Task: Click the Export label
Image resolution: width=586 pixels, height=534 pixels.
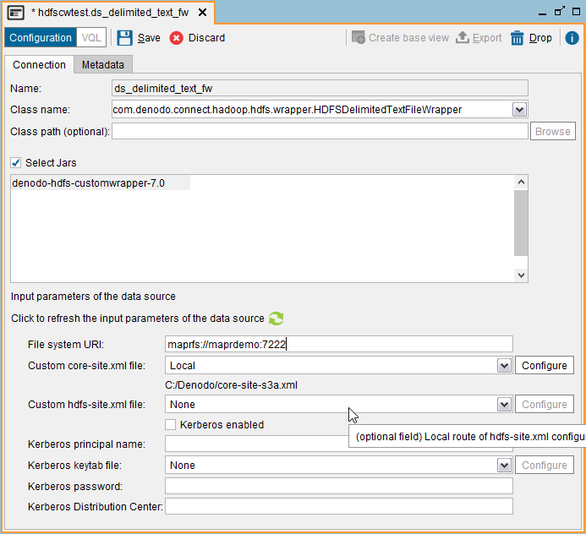Action: point(487,38)
